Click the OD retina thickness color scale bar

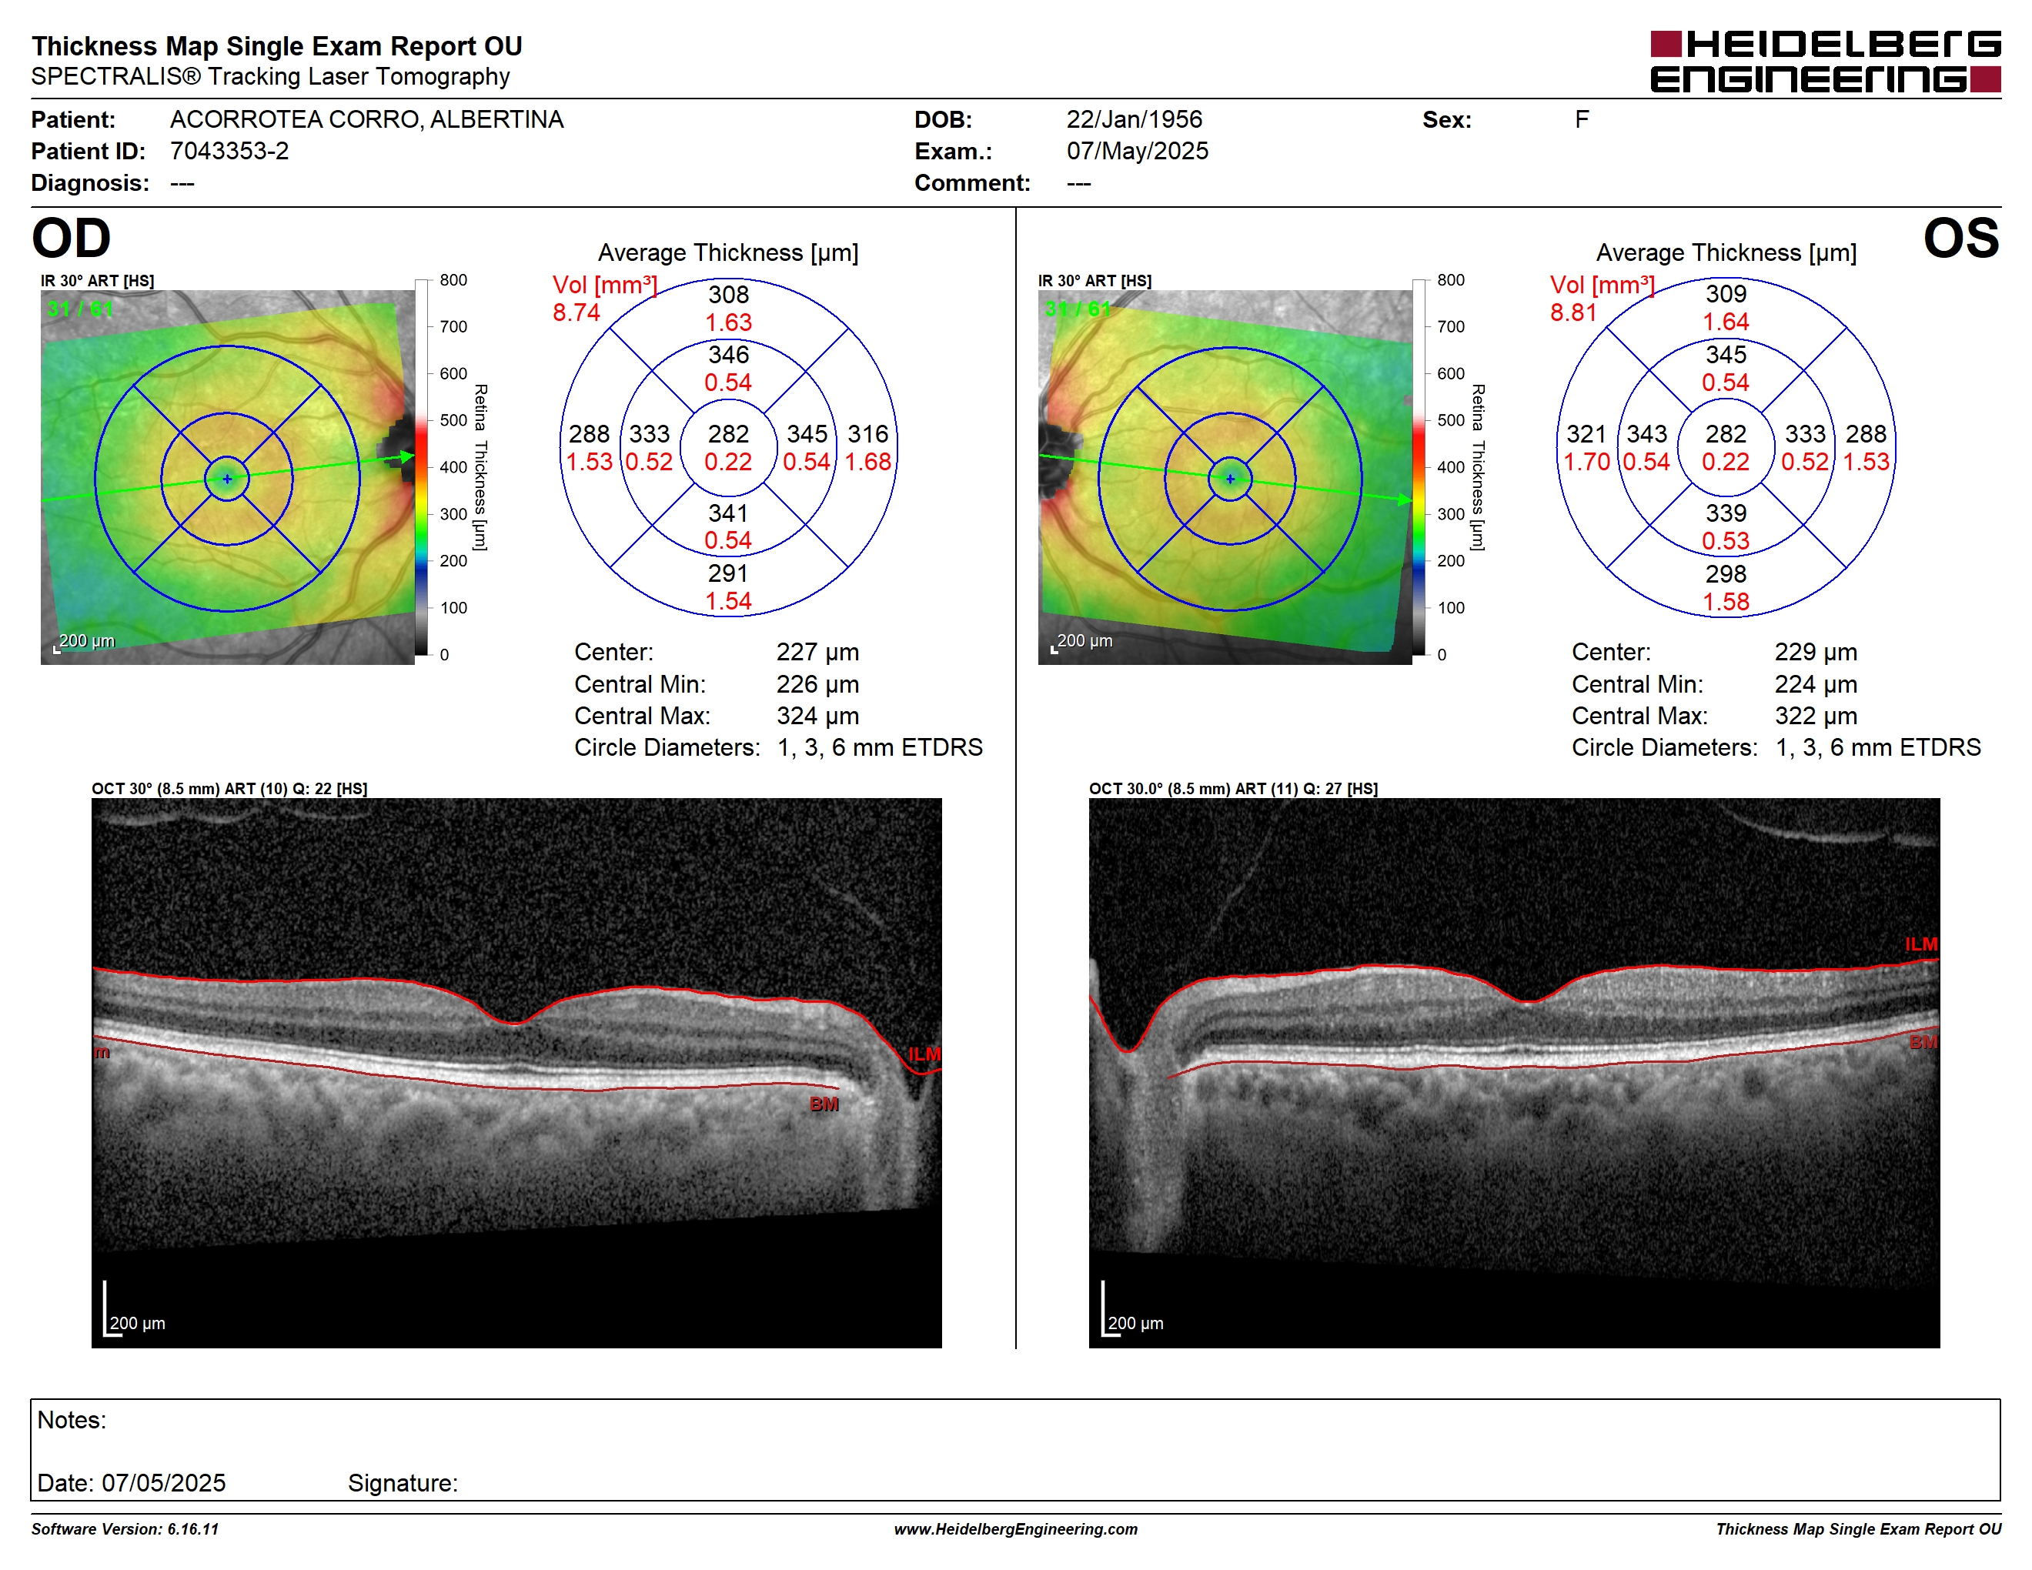[422, 467]
